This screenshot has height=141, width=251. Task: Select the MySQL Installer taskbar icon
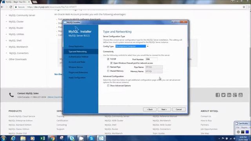click(101, 138)
